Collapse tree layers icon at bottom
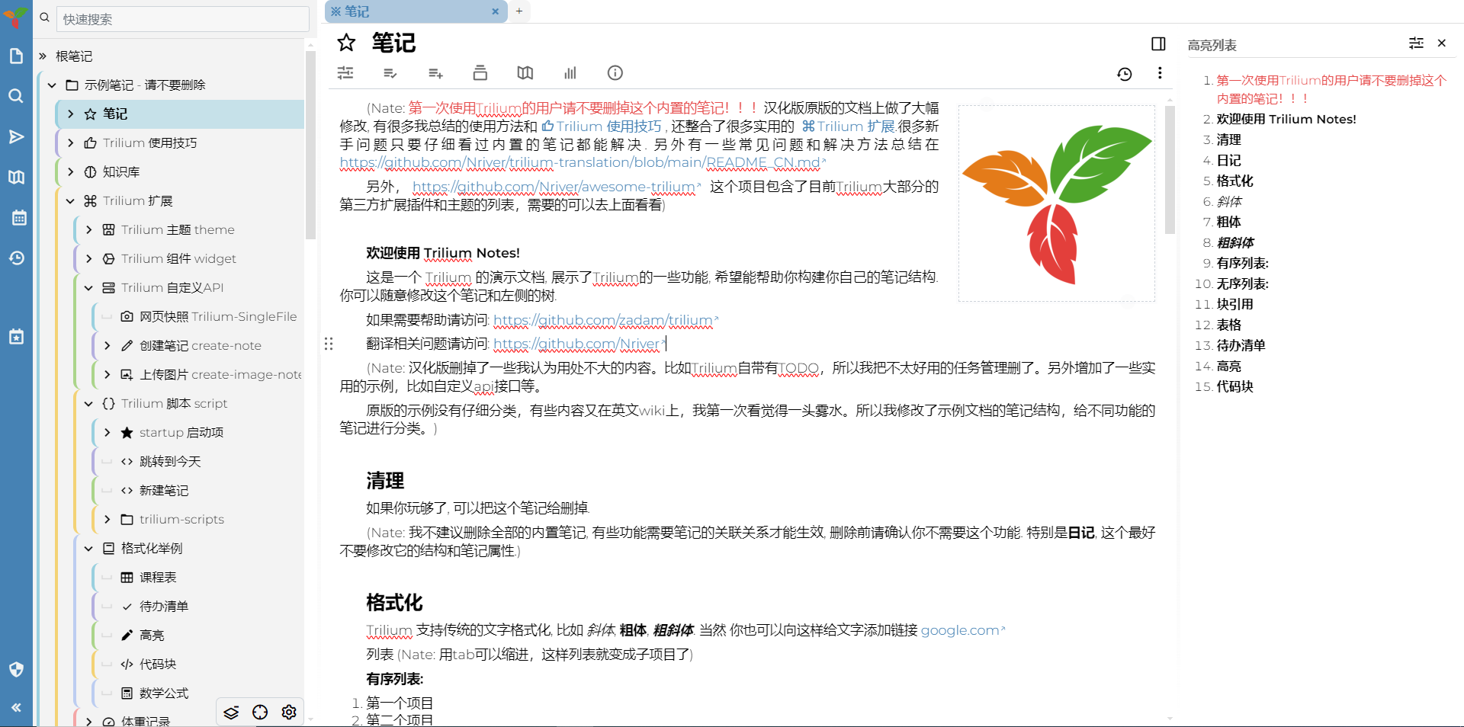 [231, 713]
